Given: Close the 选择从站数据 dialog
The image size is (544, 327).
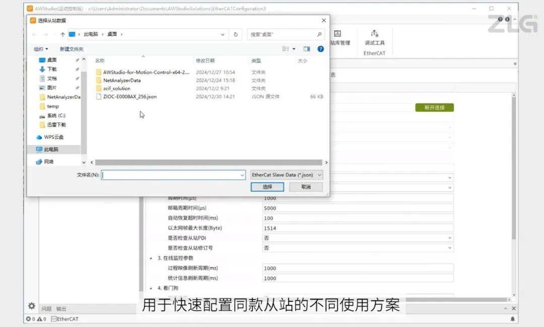Looking at the screenshot, I should [324, 21].
